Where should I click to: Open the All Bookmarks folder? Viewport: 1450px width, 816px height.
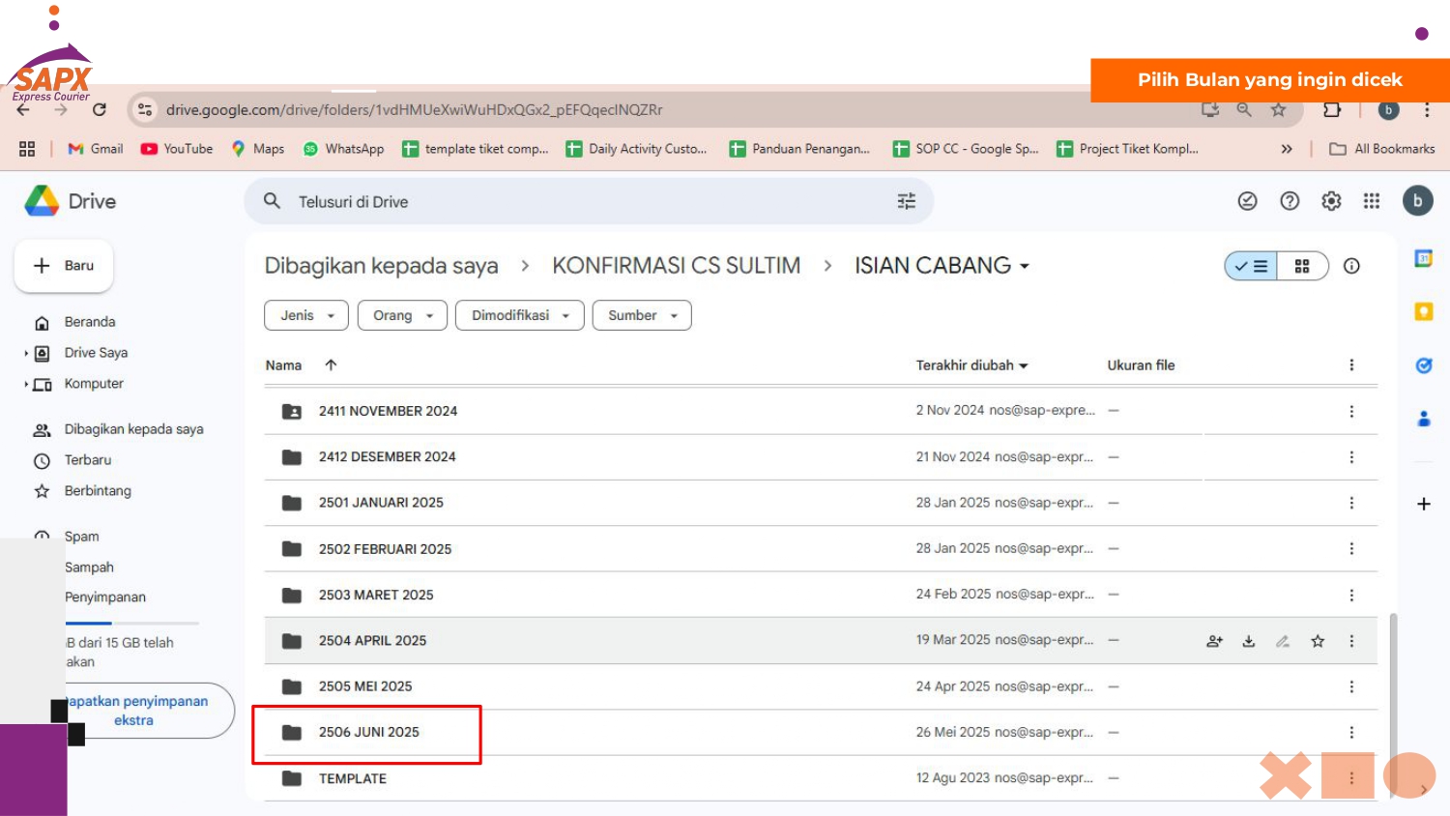coord(1382,149)
